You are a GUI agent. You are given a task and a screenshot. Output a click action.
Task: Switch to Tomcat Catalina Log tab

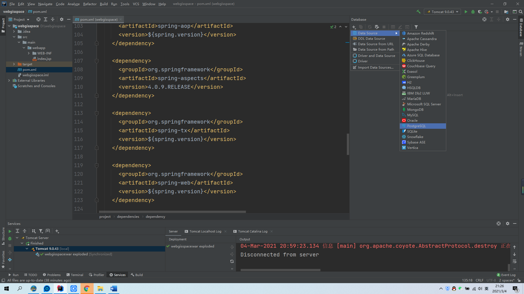coord(252,231)
